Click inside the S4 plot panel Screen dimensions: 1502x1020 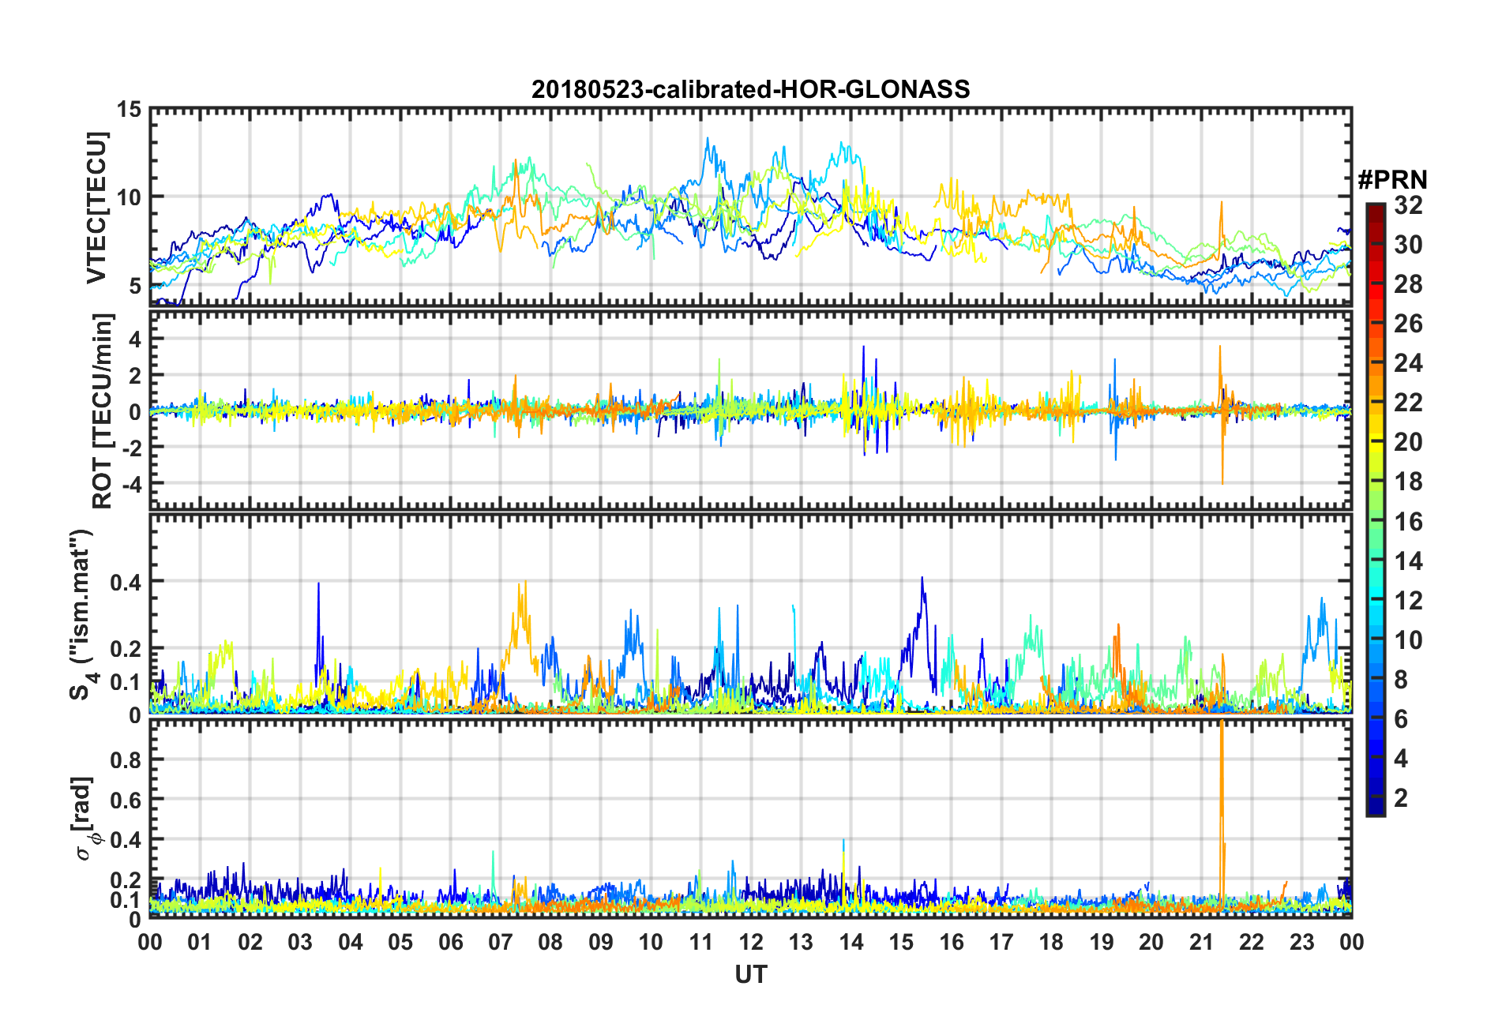point(750,614)
